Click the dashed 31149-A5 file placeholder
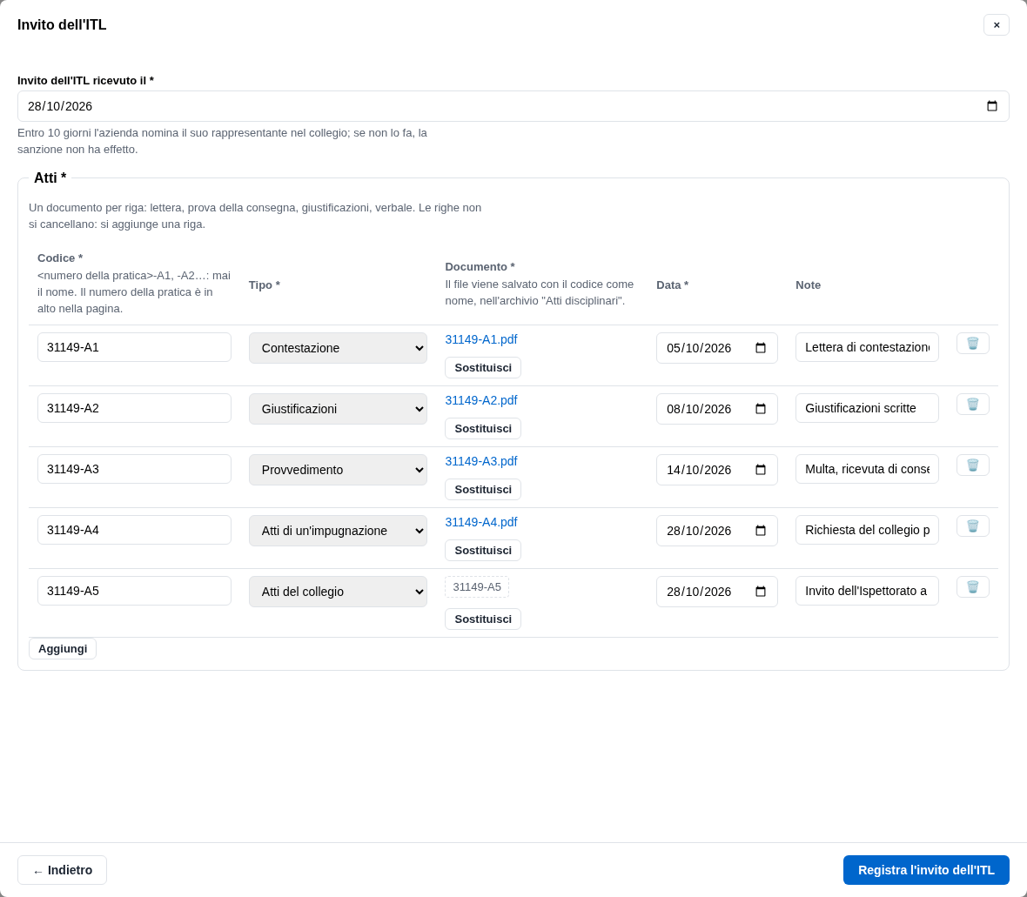This screenshot has width=1027, height=897. coord(477,587)
